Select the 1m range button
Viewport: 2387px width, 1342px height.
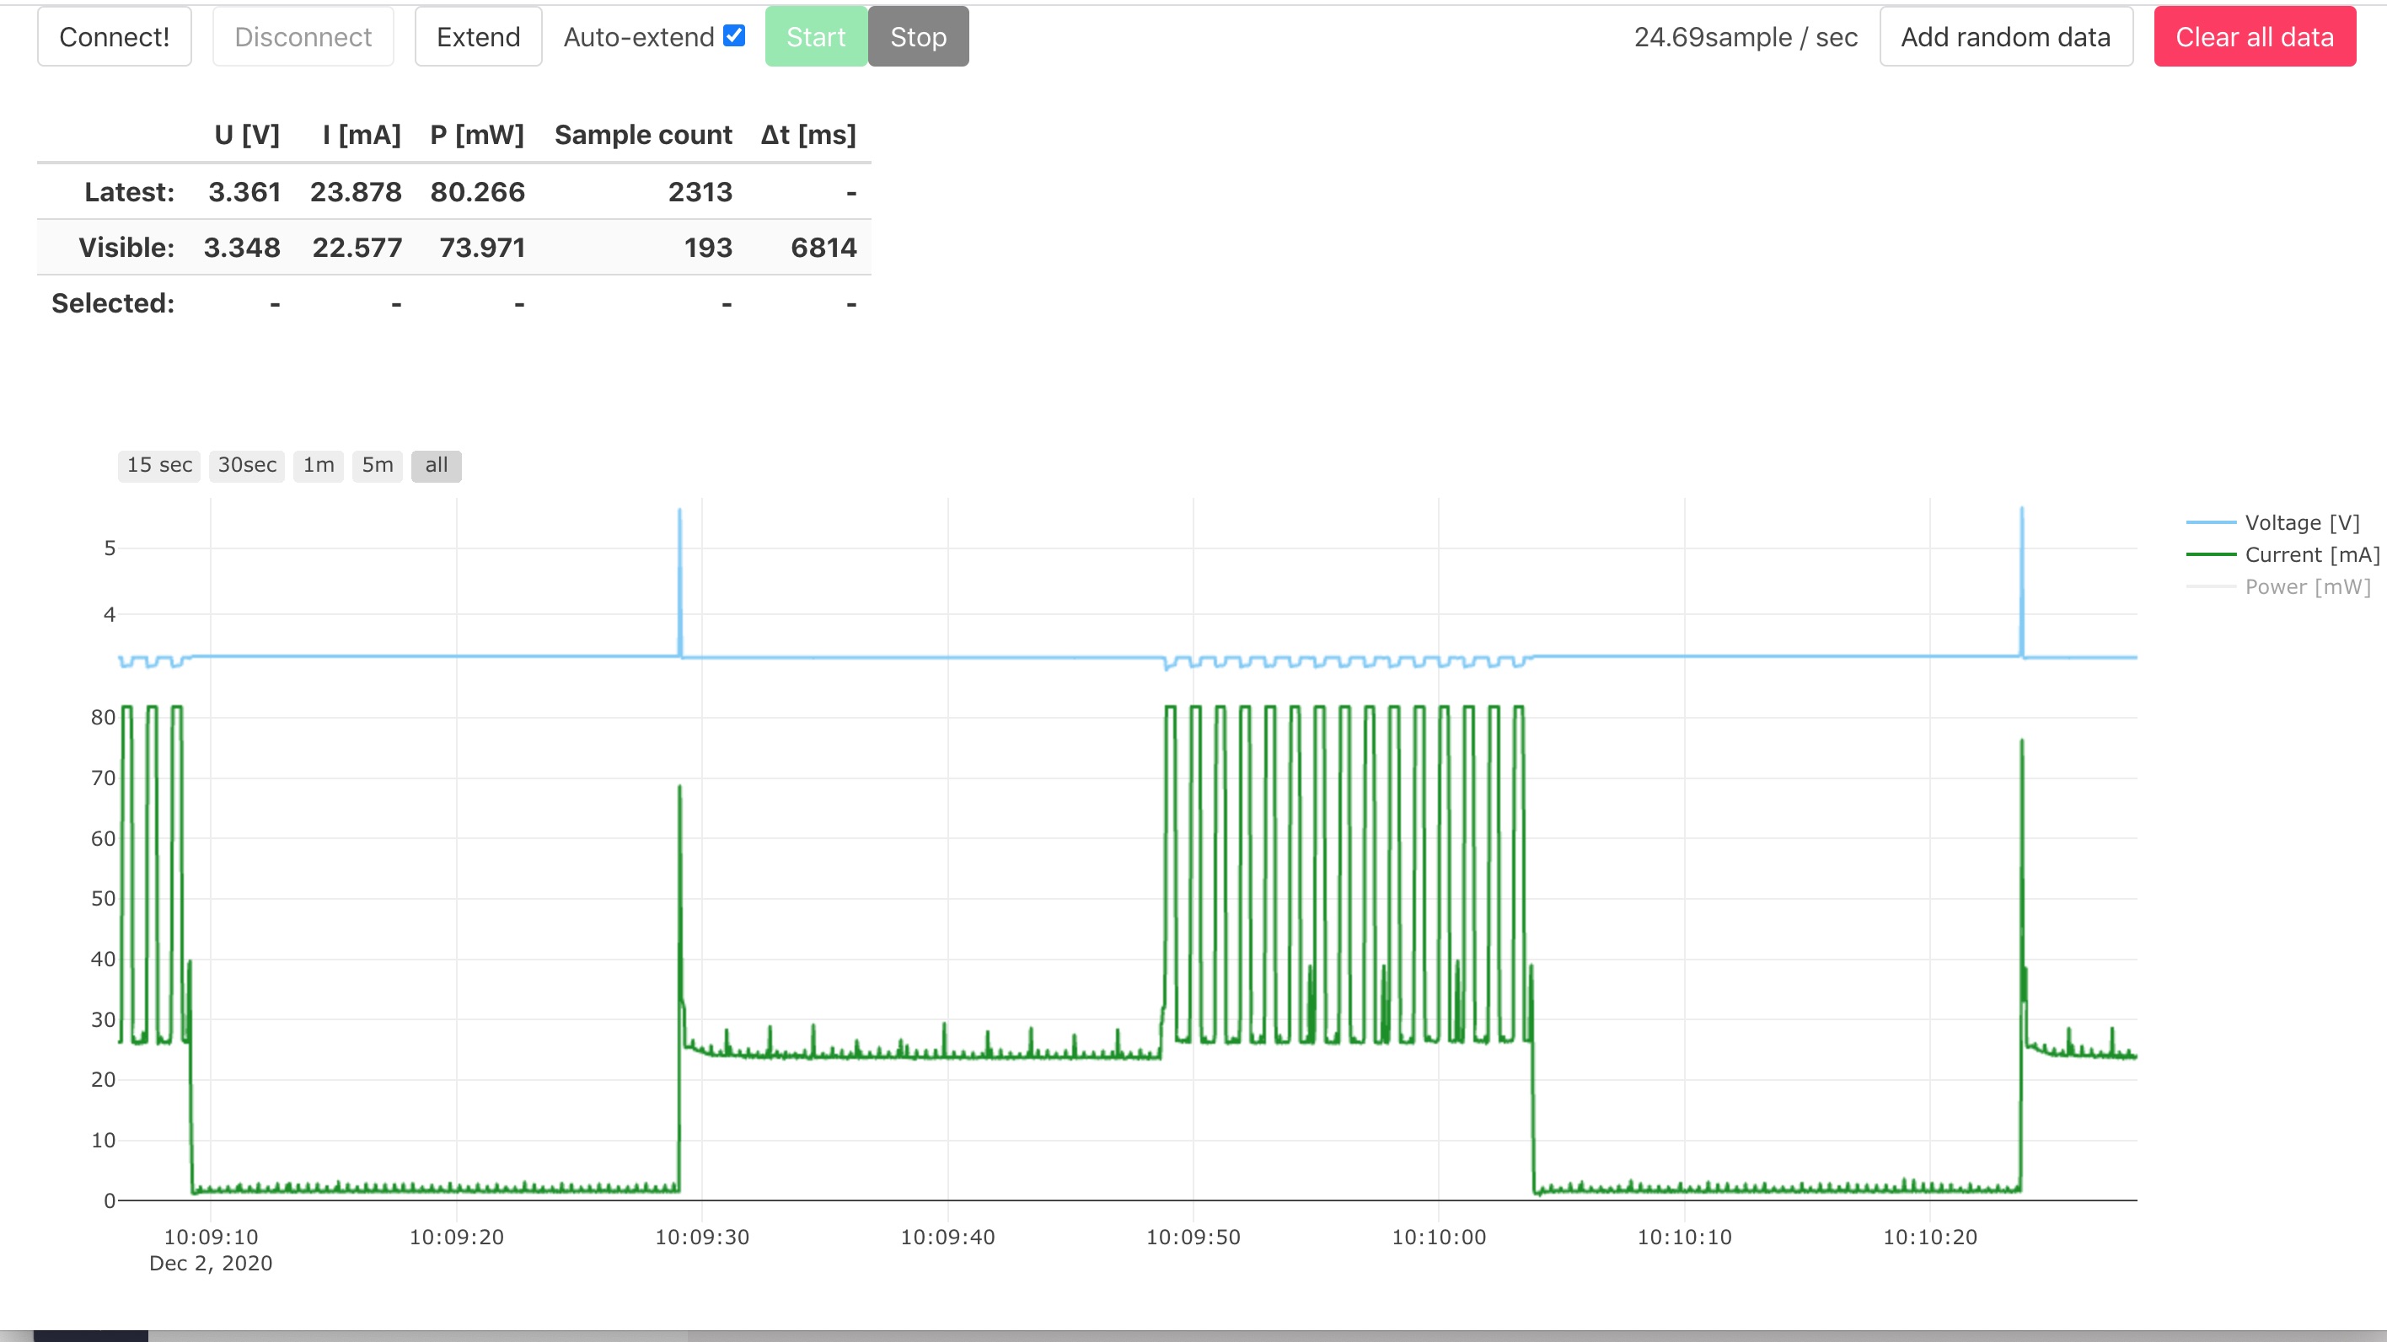click(x=319, y=465)
